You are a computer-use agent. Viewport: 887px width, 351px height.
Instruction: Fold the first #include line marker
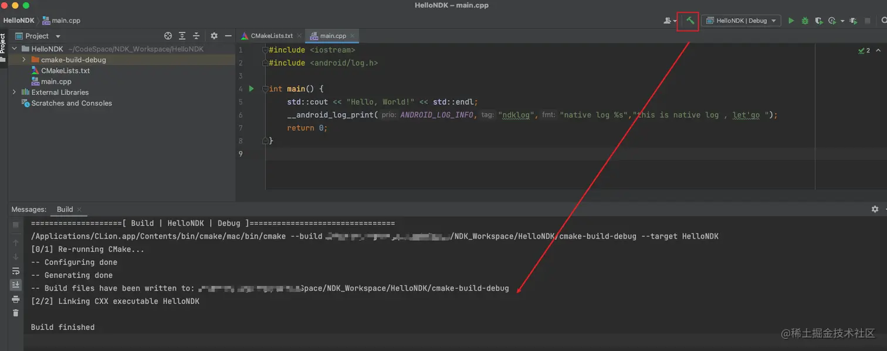pyautogui.click(x=265, y=50)
